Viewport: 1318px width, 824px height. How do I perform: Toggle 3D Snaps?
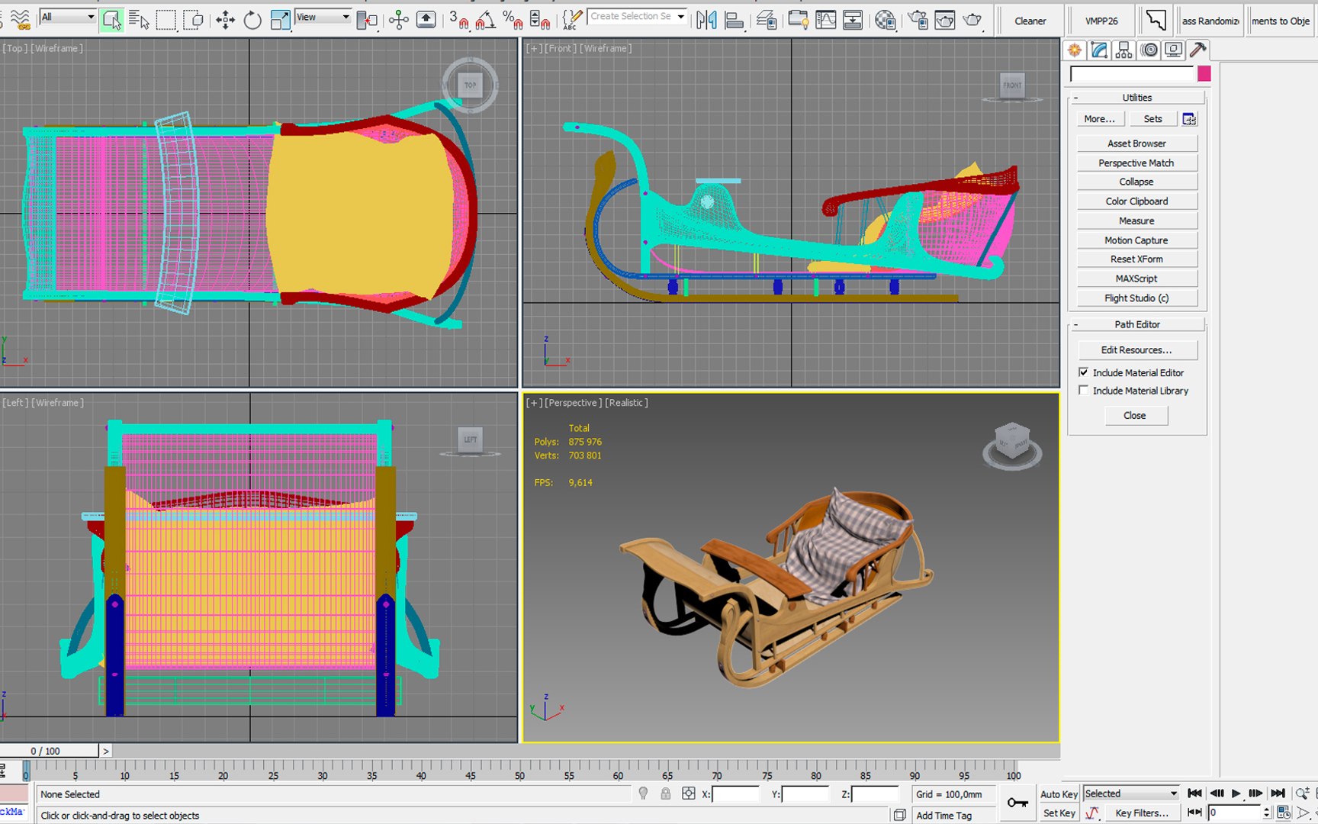coord(458,20)
